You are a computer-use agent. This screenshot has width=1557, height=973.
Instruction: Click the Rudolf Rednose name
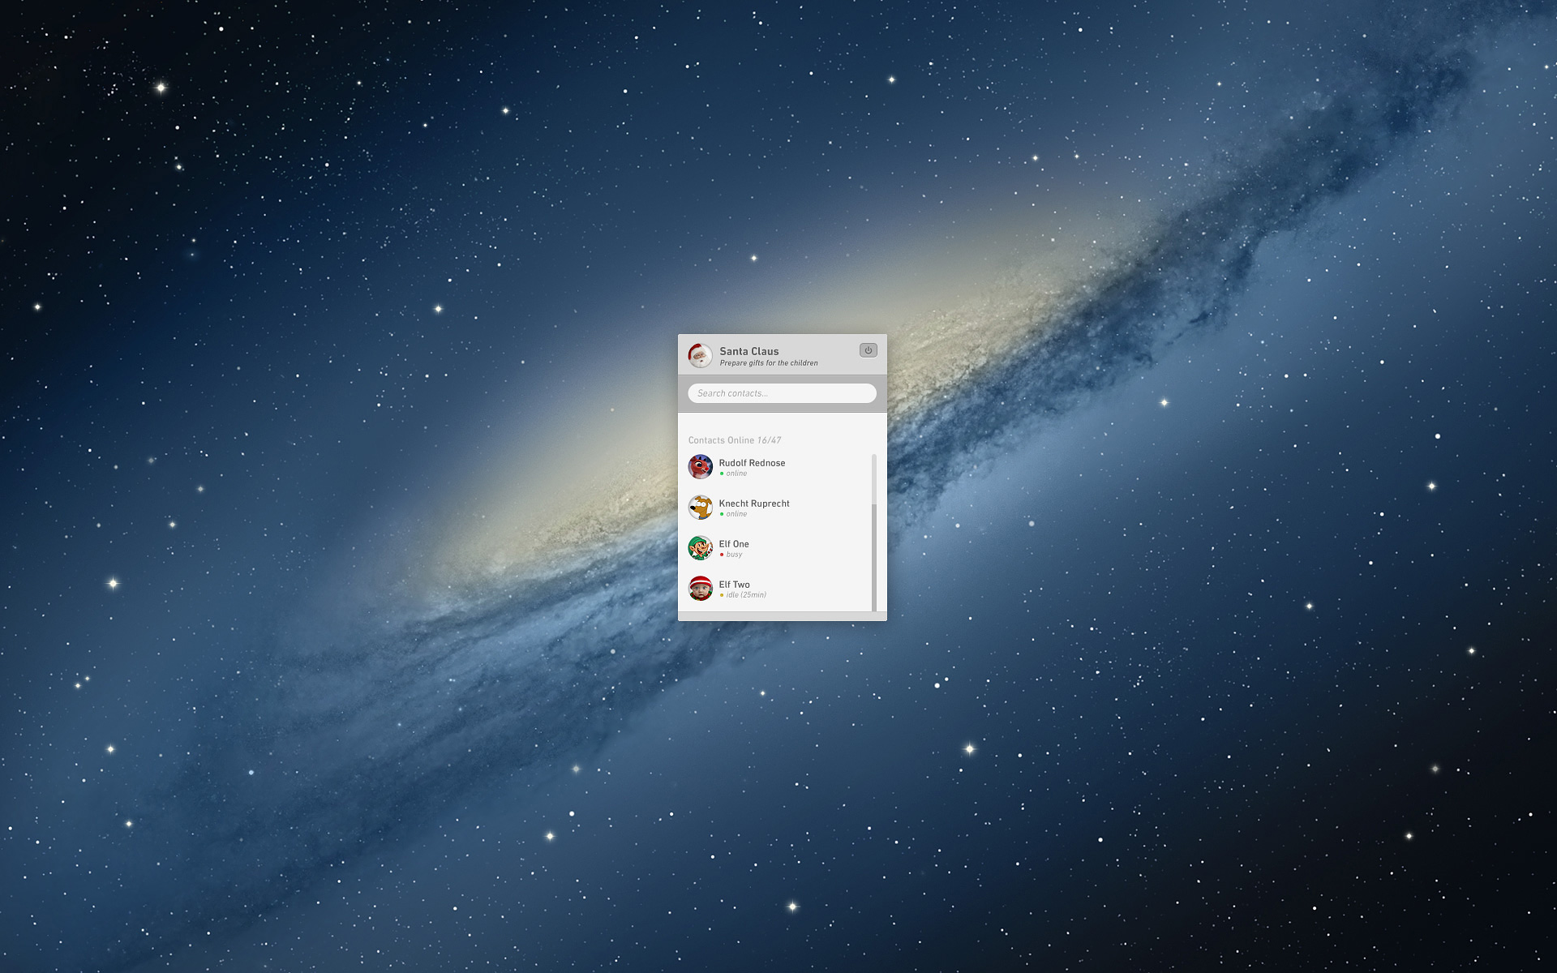coord(752,463)
